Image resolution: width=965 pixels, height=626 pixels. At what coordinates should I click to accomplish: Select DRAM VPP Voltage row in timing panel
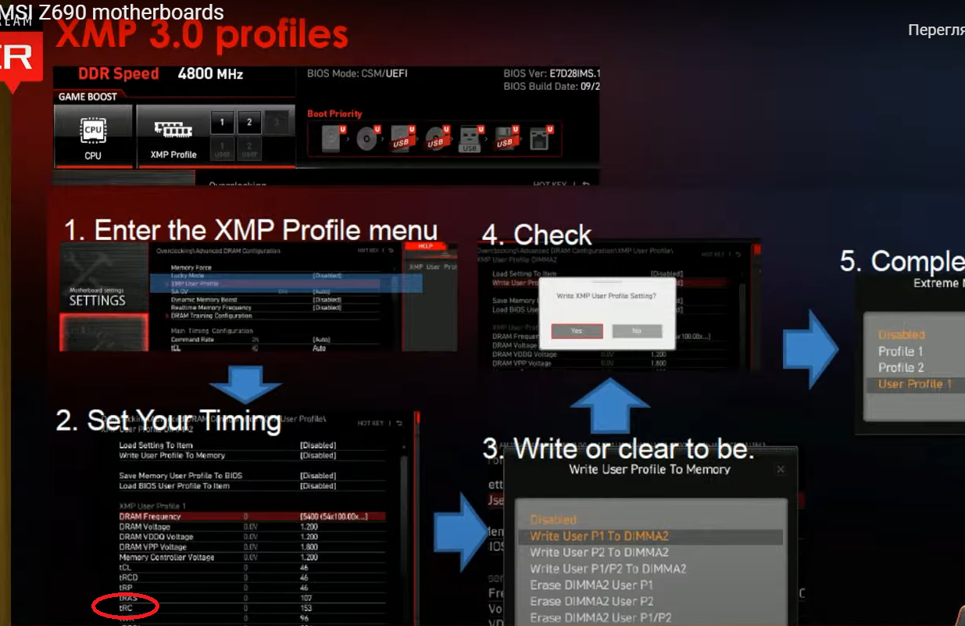coord(254,547)
